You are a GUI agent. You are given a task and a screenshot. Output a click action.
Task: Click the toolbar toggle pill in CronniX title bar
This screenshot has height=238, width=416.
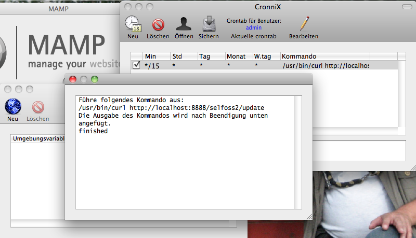[407, 7]
